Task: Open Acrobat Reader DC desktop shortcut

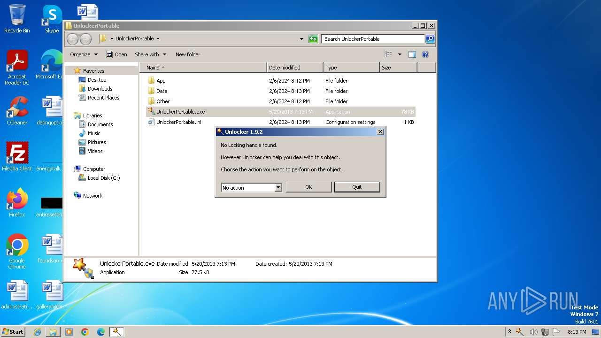Action: [17, 68]
